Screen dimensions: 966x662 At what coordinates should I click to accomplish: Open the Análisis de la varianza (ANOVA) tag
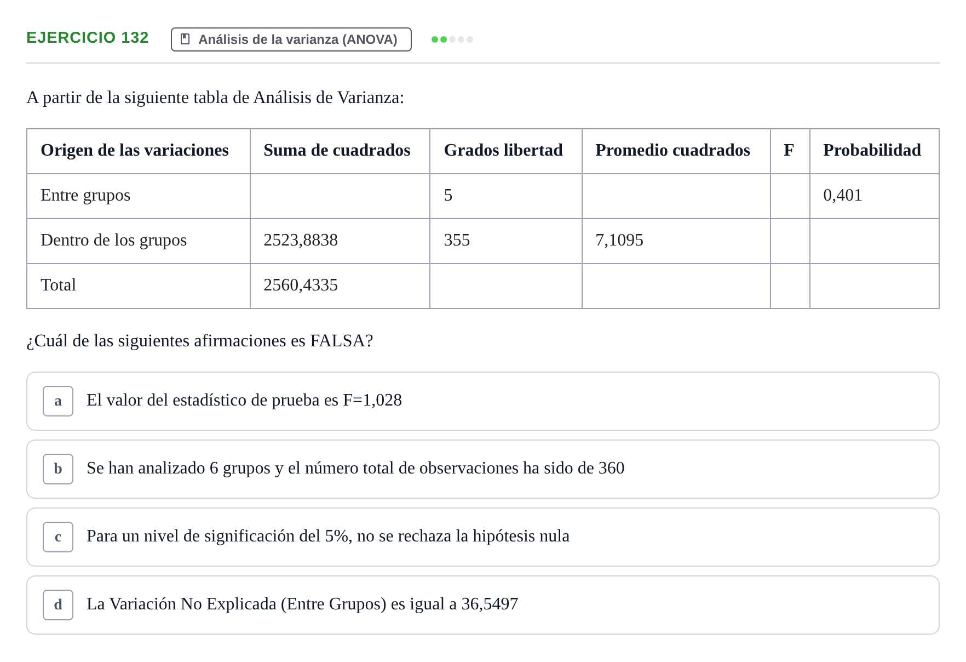(x=291, y=39)
